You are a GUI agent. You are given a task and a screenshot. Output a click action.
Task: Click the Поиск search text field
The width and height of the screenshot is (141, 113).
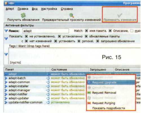(46, 31)
